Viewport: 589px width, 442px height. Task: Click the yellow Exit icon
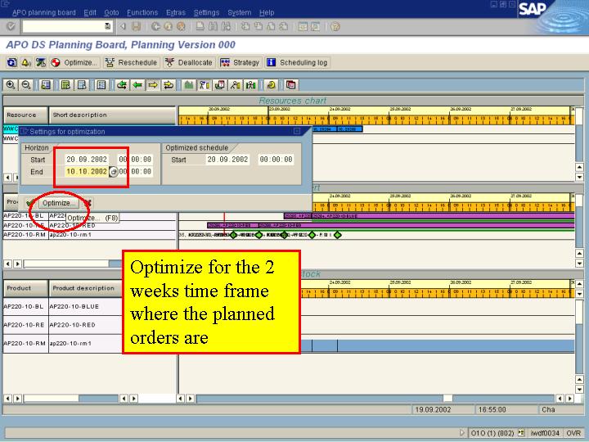[x=169, y=26]
